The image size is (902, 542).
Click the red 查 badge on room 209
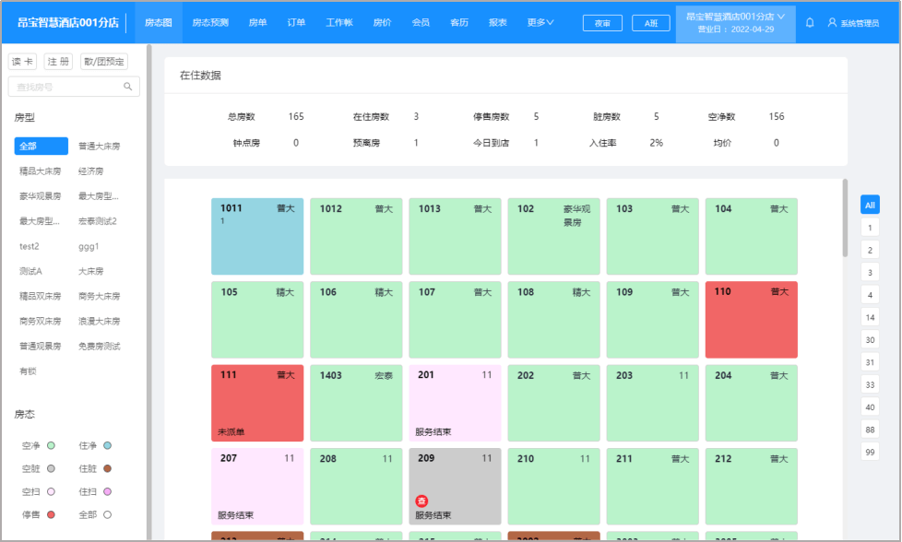click(x=421, y=501)
